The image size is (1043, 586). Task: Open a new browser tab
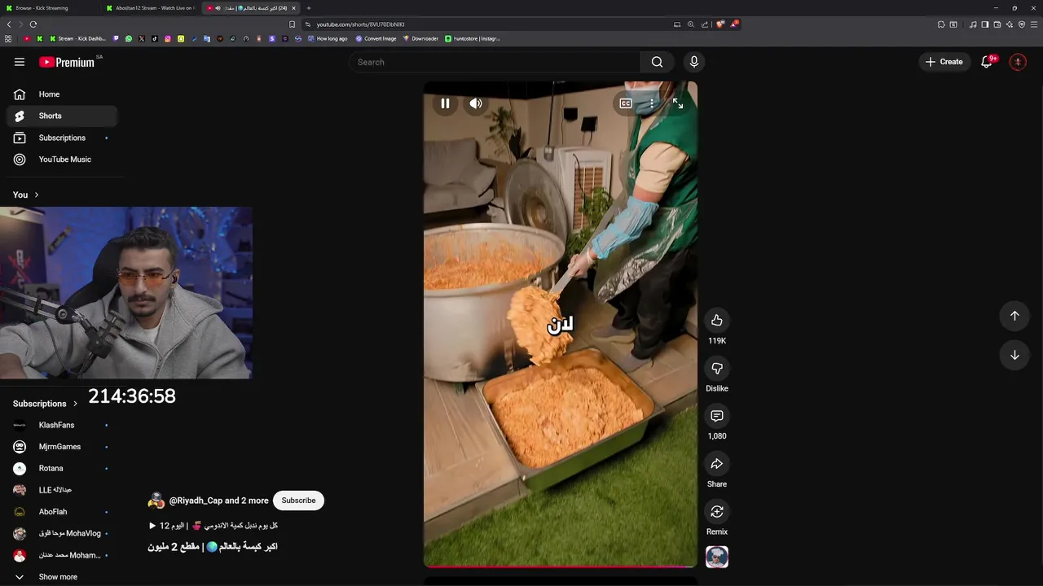pos(309,8)
